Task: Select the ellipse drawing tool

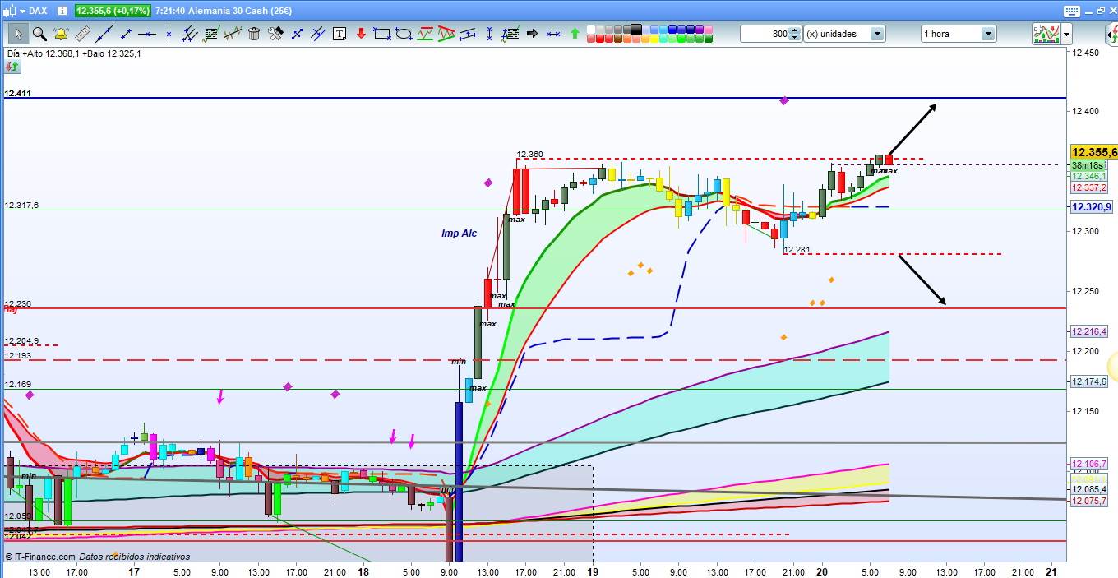Action: tap(404, 34)
